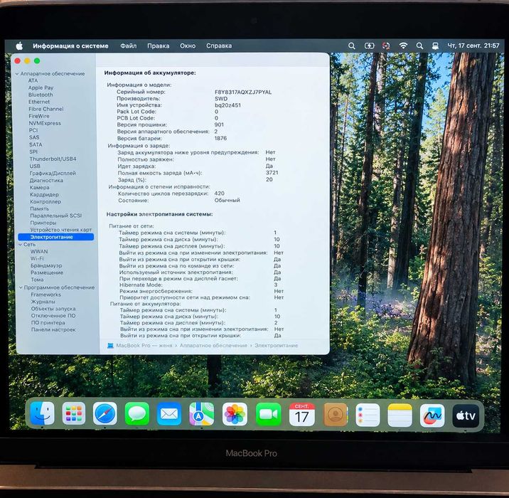Select Брандмауэр in the sidebar

pos(46,265)
